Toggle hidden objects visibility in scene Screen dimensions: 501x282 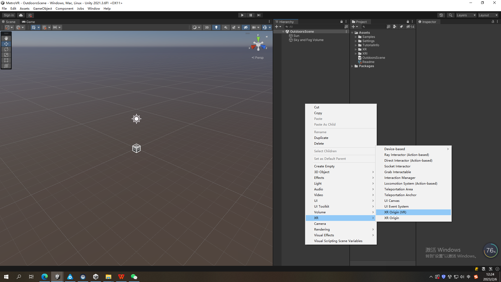coord(246,27)
